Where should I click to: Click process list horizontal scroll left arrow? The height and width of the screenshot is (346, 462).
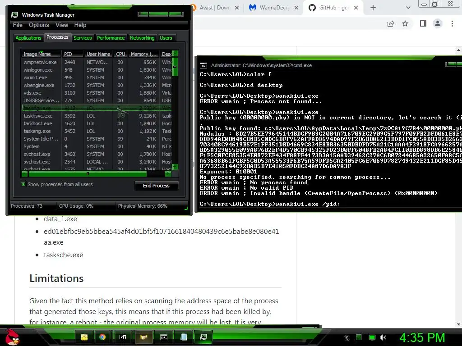click(25, 173)
